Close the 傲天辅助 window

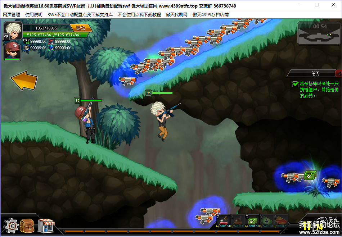pyautogui.click(x=333, y=5)
